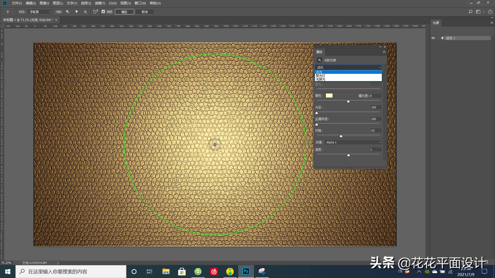495x278 pixels.
Task: Click the zoom/magnify tool icon
Action: coord(470,12)
